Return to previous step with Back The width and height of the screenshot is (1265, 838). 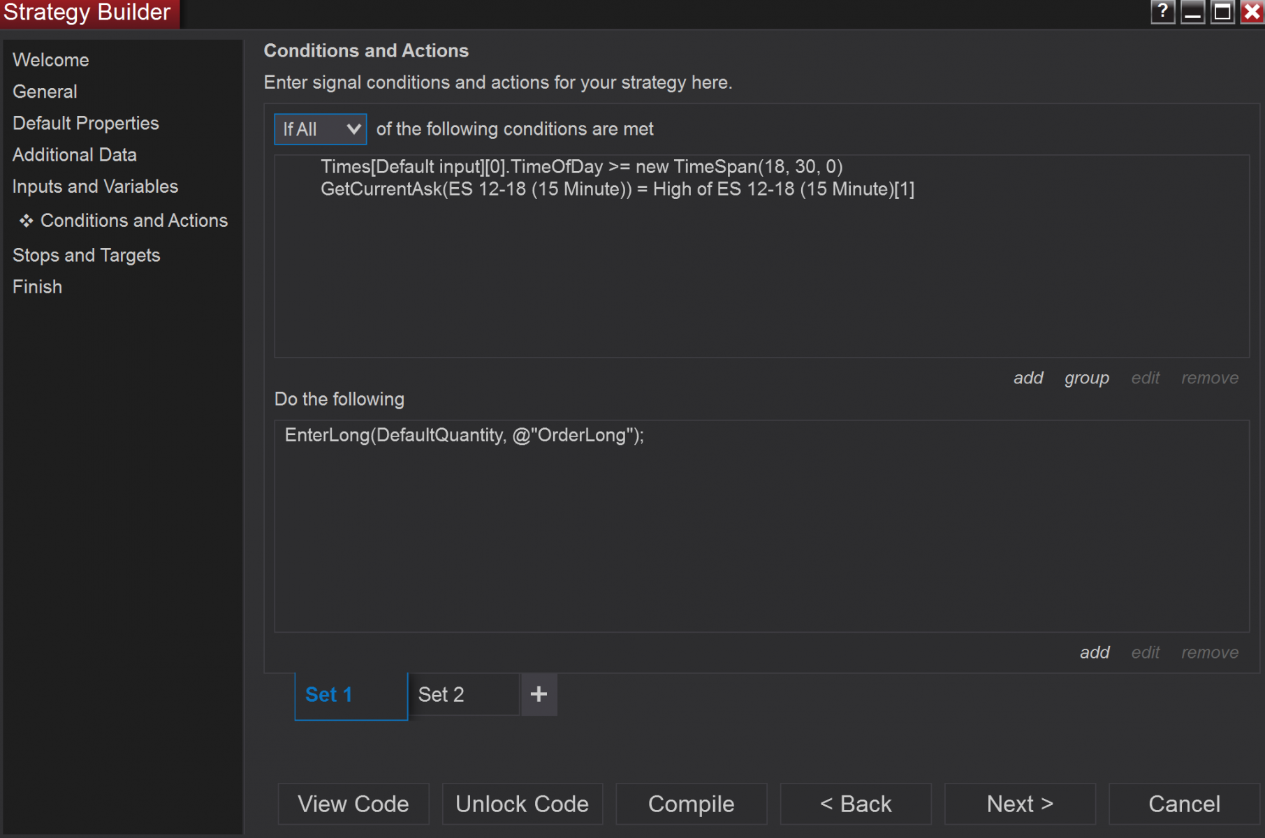pos(855,804)
